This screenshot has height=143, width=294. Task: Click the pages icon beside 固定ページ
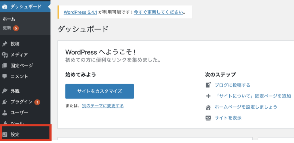[5, 66]
